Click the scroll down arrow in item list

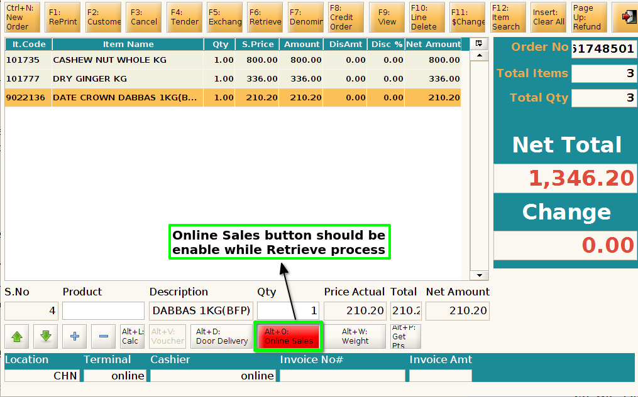[x=480, y=275]
